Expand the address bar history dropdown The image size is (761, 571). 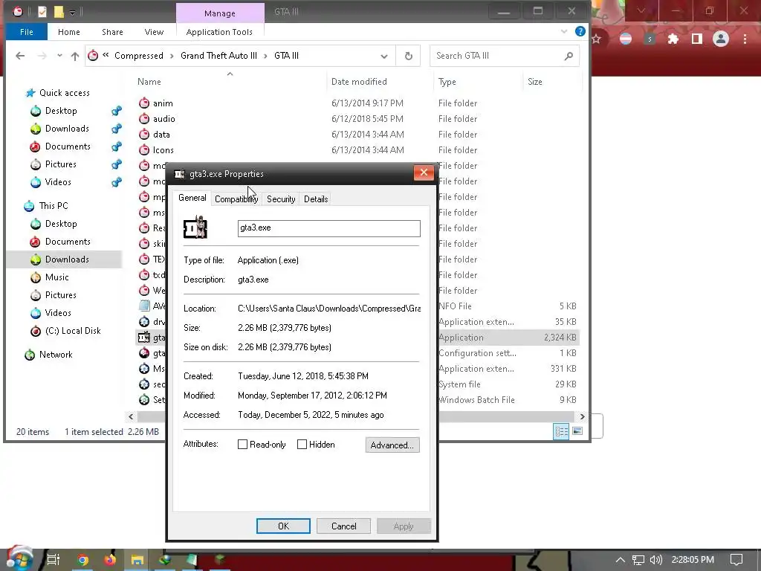384,57
